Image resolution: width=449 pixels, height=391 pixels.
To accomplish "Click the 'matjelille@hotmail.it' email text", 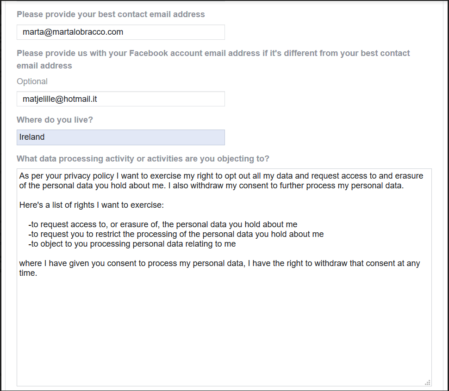I will pyautogui.click(x=60, y=99).
